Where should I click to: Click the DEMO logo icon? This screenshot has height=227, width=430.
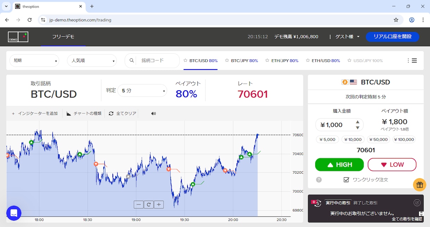point(18,37)
